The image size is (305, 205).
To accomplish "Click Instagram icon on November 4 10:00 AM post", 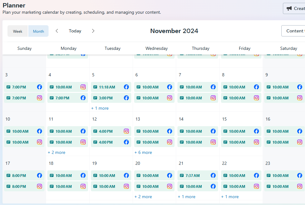I will [x=83, y=87].
